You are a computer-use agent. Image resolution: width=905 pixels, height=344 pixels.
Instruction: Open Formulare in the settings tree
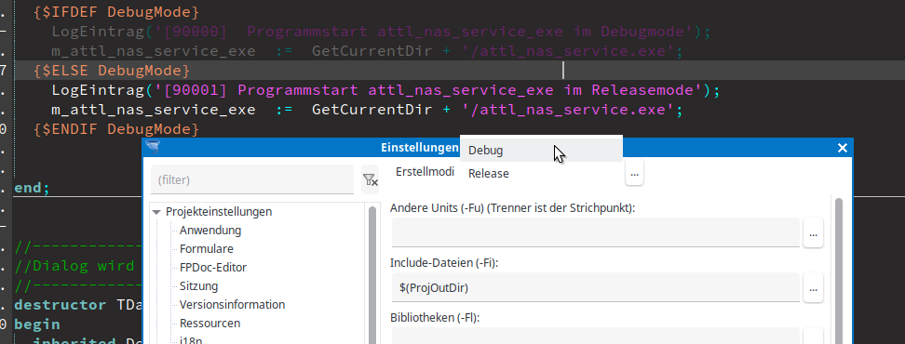pyautogui.click(x=206, y=249)
